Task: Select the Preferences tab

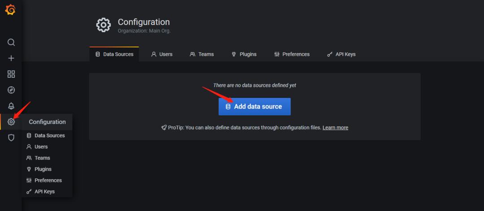Action: (292, 54)
